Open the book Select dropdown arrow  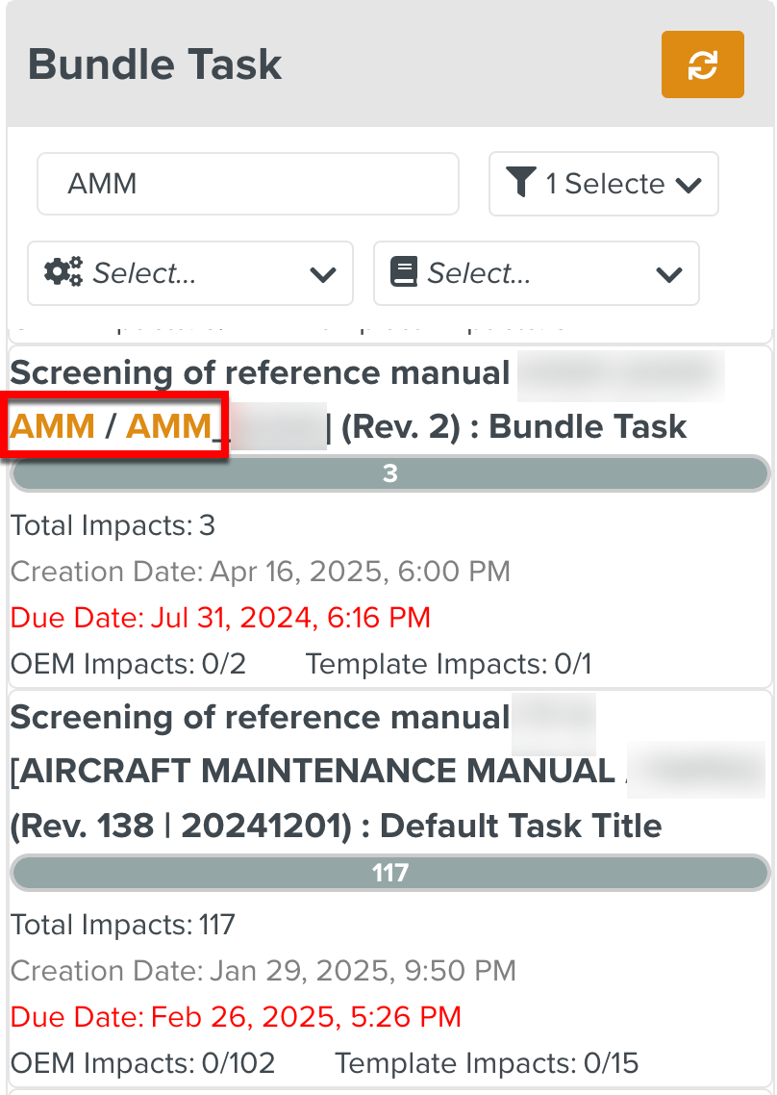click(668, 274)
